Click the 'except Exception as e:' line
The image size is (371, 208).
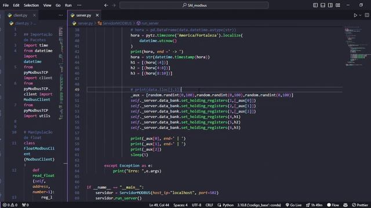pyautogui.click(x=128, y=166)
